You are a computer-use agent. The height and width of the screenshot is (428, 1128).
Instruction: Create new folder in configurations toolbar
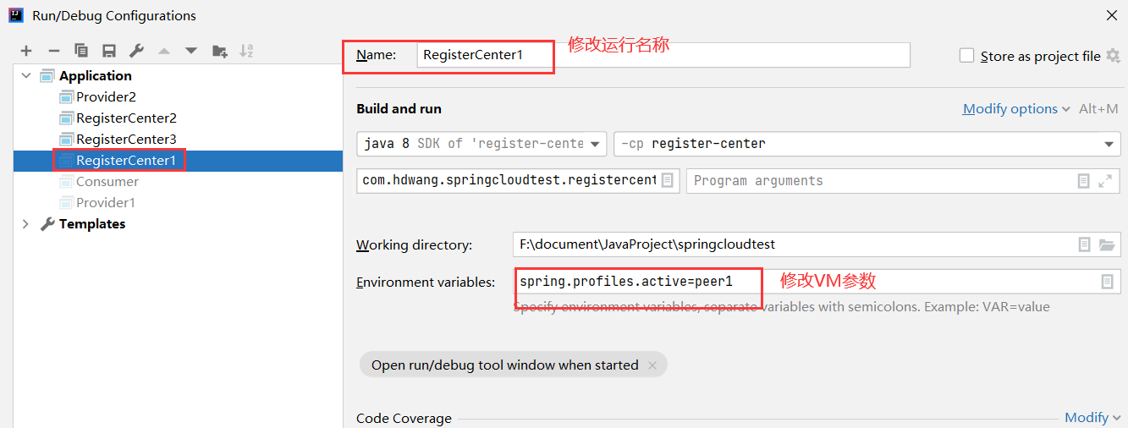coord(219,51)
